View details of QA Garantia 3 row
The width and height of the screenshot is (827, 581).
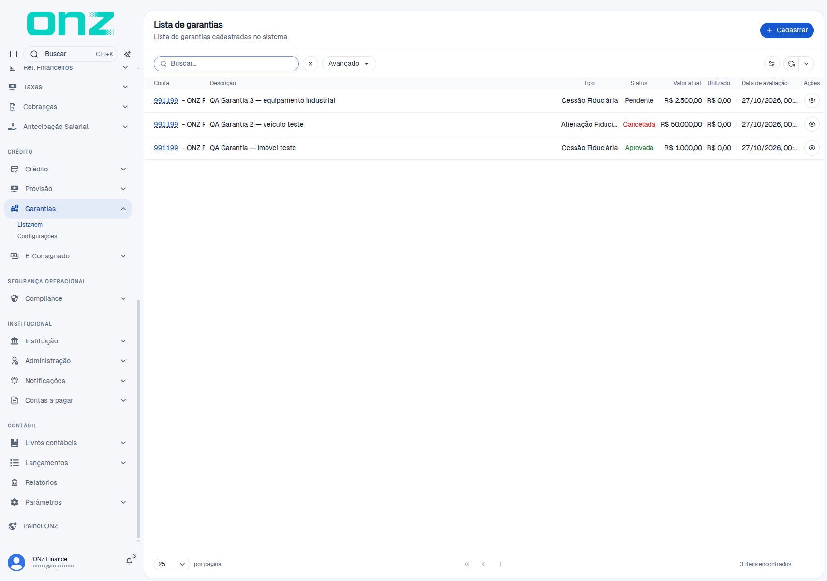(812, 100)
